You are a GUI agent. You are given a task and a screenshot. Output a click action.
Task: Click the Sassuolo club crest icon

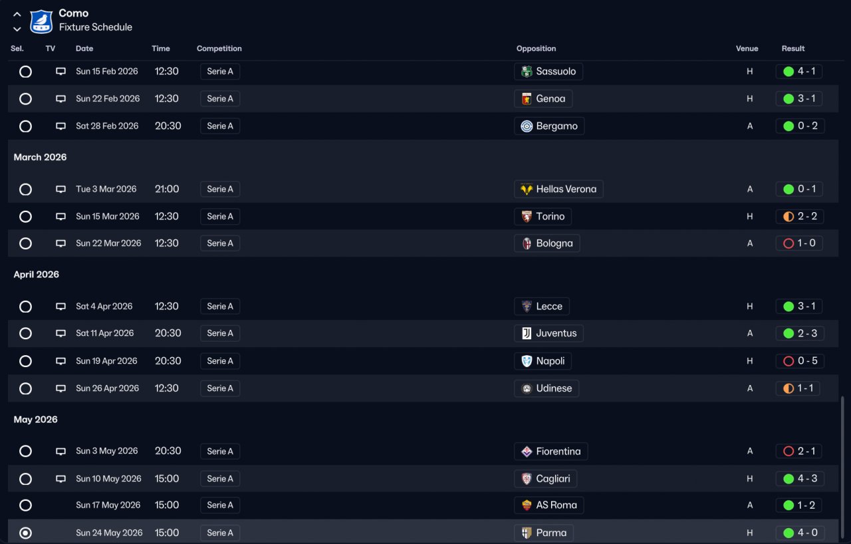[527, 72]
